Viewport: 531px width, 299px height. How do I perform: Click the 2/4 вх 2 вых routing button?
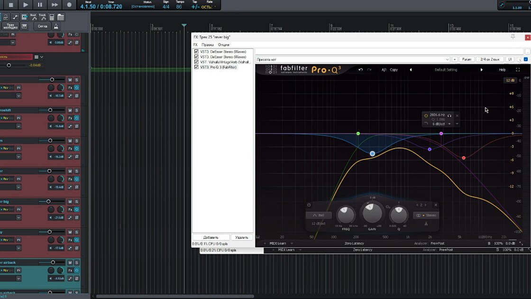(x=490, y=60)
